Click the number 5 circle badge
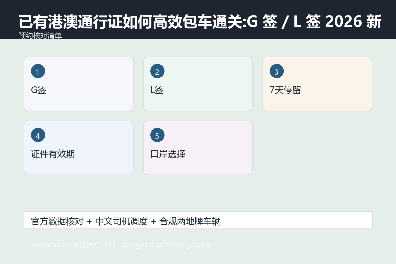 (157, 135)
